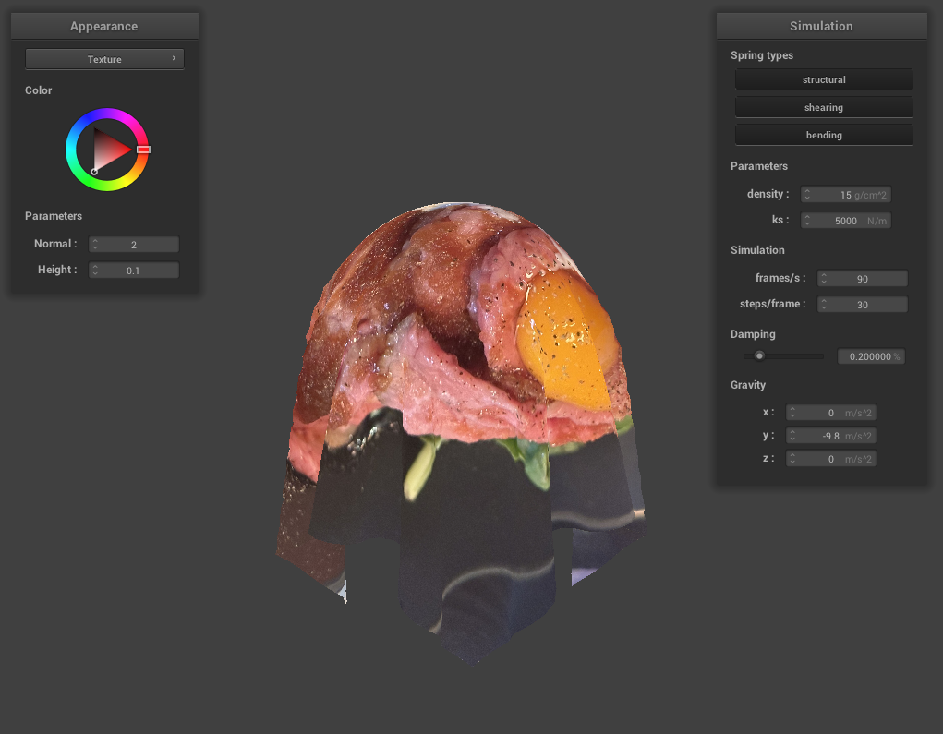This screenshot has height=734, width=943.
Task: Open the Texture shader dropdown
Action: [104, 59]
